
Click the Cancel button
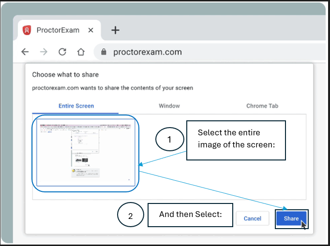(x=253, y=218)
